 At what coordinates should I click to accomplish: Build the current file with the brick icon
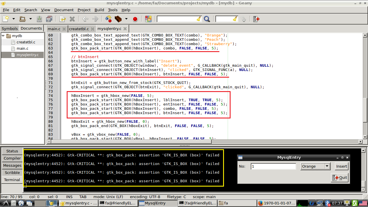click(118, 19)
